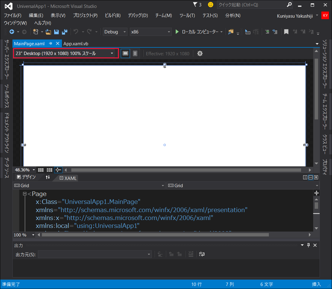Open the designer zoom 48.36% dropdown
This screenshot has height=289, width=332.
coord(34,170)
